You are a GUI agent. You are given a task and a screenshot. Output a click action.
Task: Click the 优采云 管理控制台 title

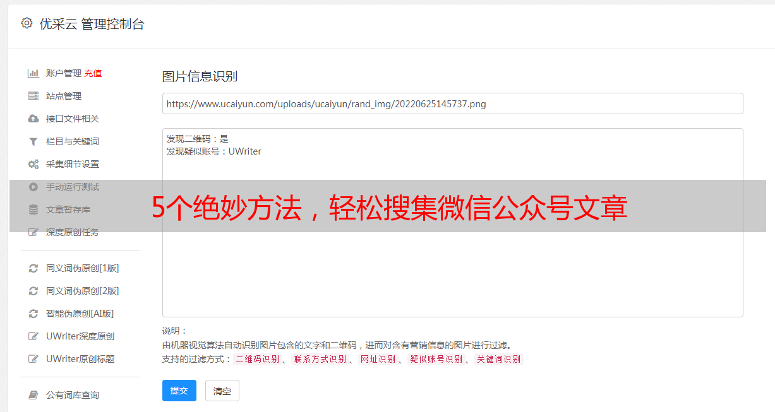pyautogui.click(x=92, y=24)
